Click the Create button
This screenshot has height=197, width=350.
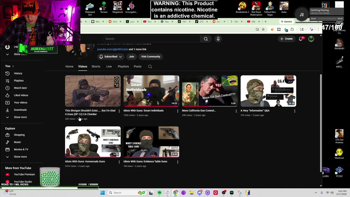[x=286, y=39]
